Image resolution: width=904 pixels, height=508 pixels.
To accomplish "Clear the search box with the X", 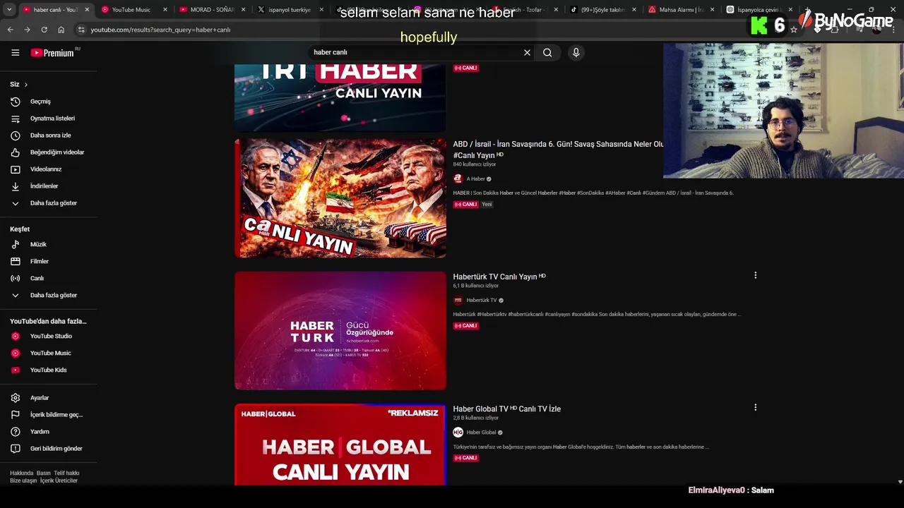I will (x=527, y=52).
